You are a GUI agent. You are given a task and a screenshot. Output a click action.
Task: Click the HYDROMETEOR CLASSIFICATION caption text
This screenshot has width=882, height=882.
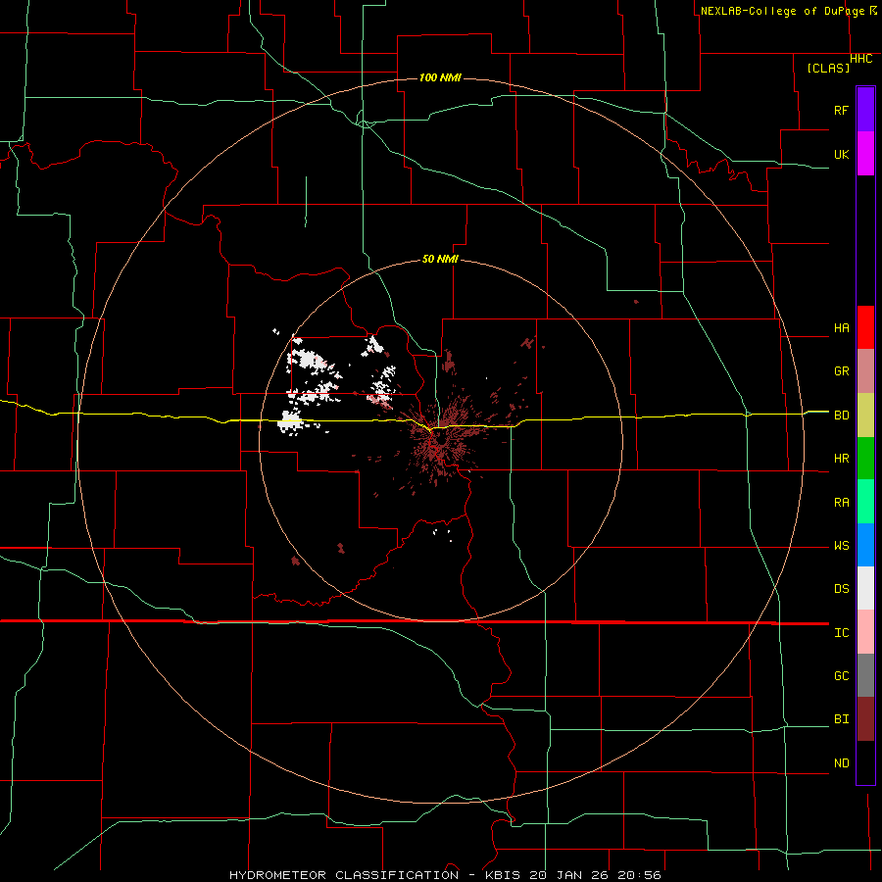point(344,875)
